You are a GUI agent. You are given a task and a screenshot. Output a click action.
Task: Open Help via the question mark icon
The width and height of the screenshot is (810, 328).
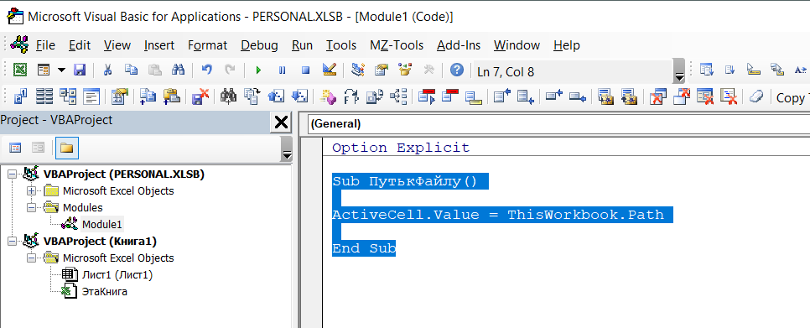[457, 70]
